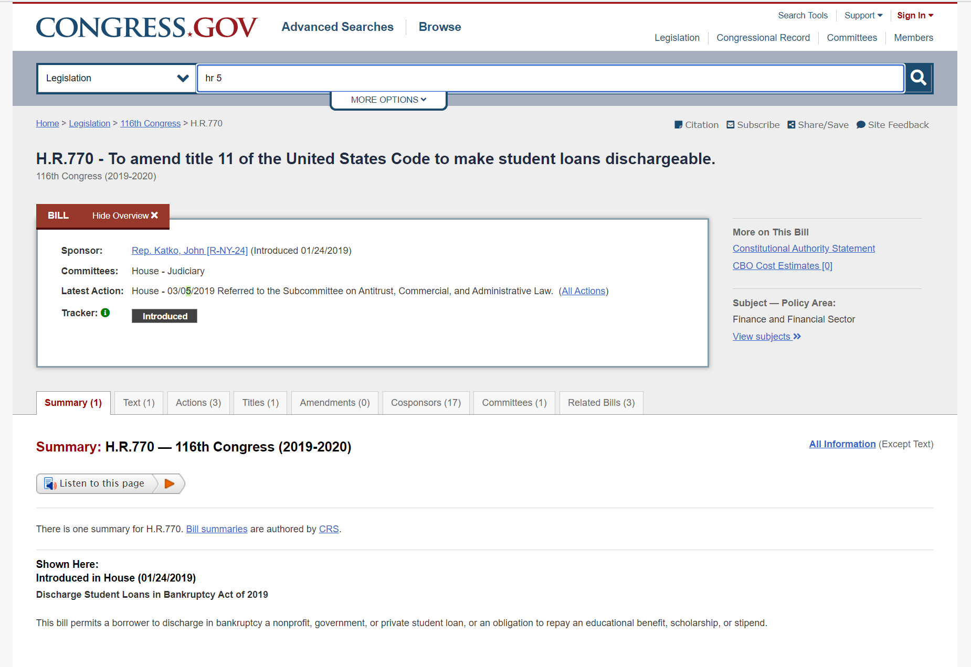Open the Support dropdown menu

tap(863, 15)
